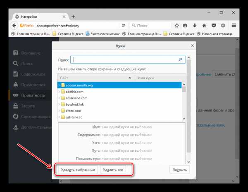Open a new tab with plus button
The width and height of the screenshot is (248, 192).
pyautogui.click(x=73, y=17)
